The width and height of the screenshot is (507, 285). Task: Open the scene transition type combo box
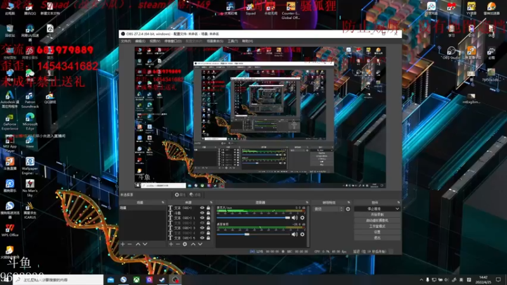coord(328,209)
